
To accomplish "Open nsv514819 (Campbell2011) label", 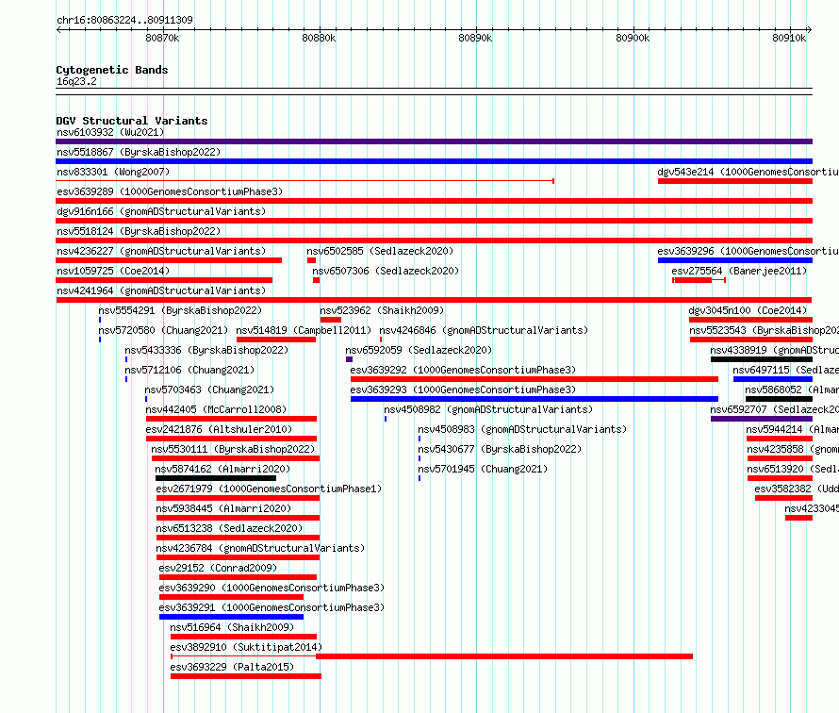I will pyautogui.click(x=304, y=330).
